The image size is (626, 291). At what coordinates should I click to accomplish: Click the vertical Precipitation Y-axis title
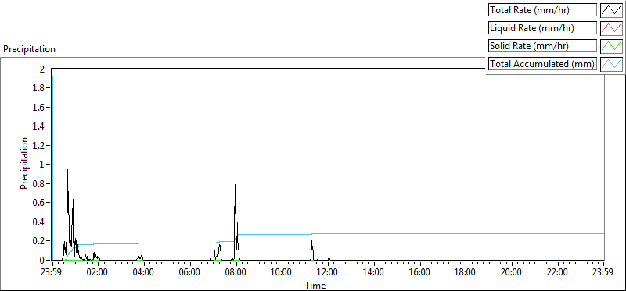pos(25,163)
